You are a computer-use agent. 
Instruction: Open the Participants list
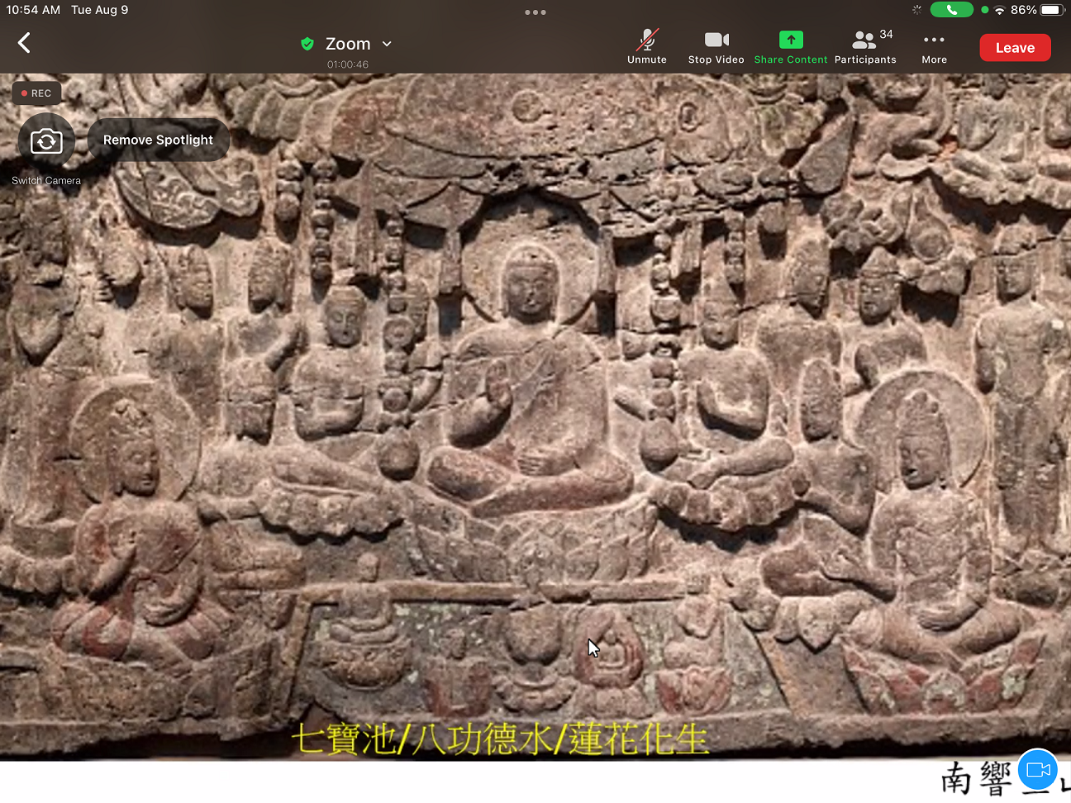pos(865,47)
